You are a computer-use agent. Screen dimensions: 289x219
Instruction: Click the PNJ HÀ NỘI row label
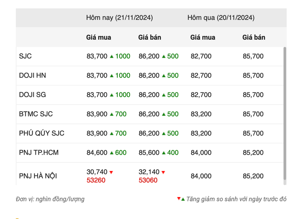coord(38,176)
